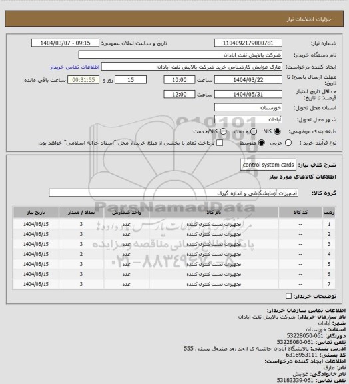Click the نام کالا column header

tap(214, 212)
